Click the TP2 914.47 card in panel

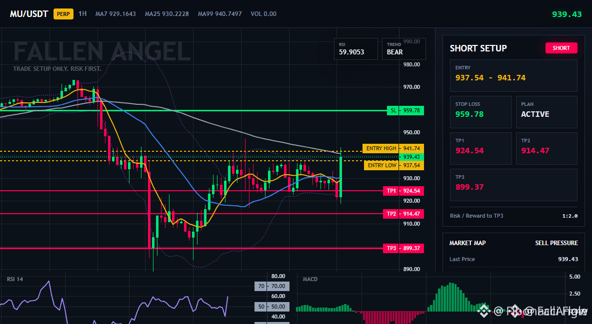pos(546,148)
